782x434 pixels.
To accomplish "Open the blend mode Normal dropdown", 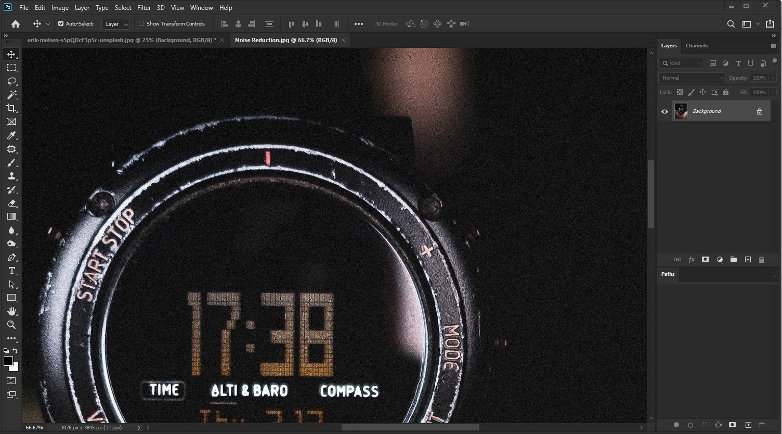I will (692, 78).
